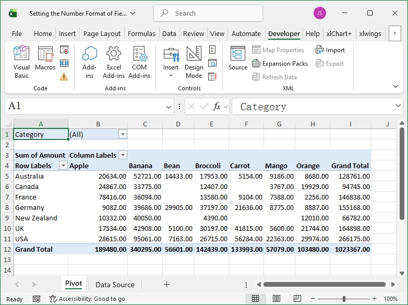This screenshot has height=305, width=408.
Task: Toggle Design Mode
Action: tap(194, 62)
